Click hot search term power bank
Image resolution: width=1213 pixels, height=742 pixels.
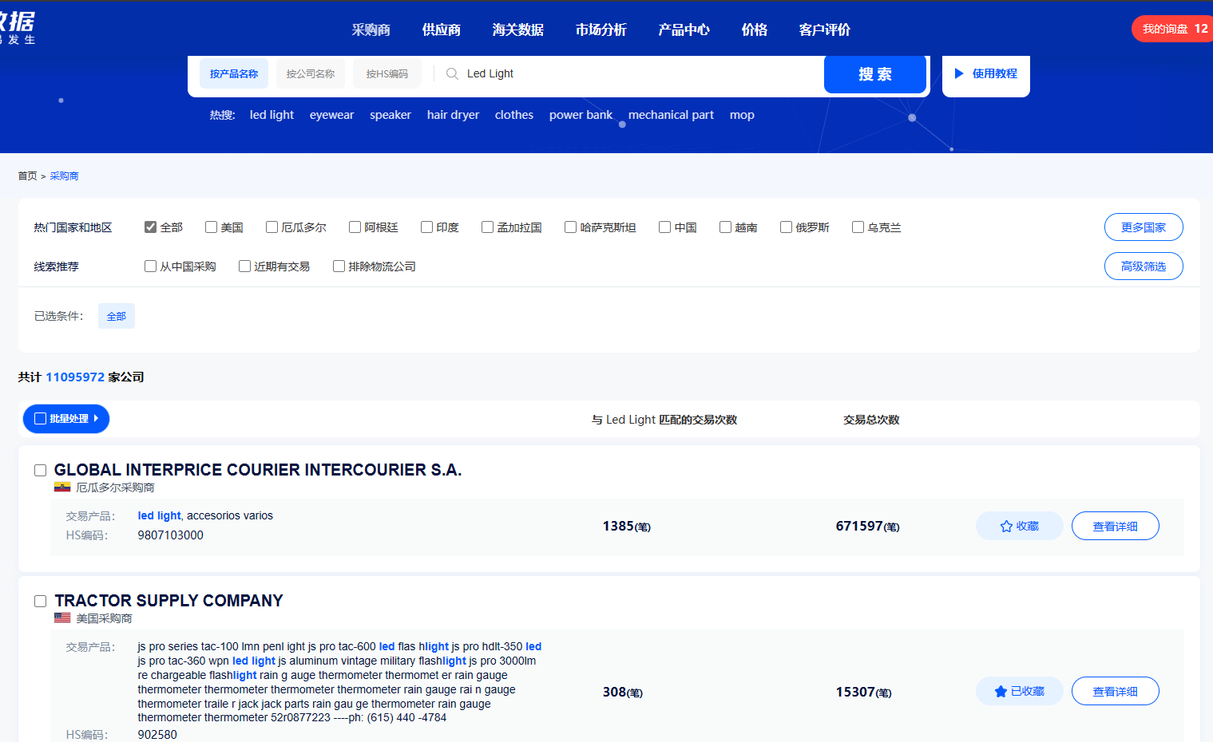click(x=581, y=115)
